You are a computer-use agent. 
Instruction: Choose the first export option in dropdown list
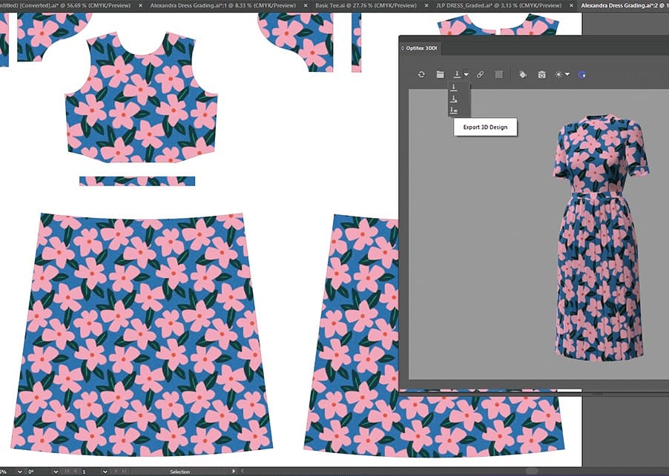pos(454,88)
